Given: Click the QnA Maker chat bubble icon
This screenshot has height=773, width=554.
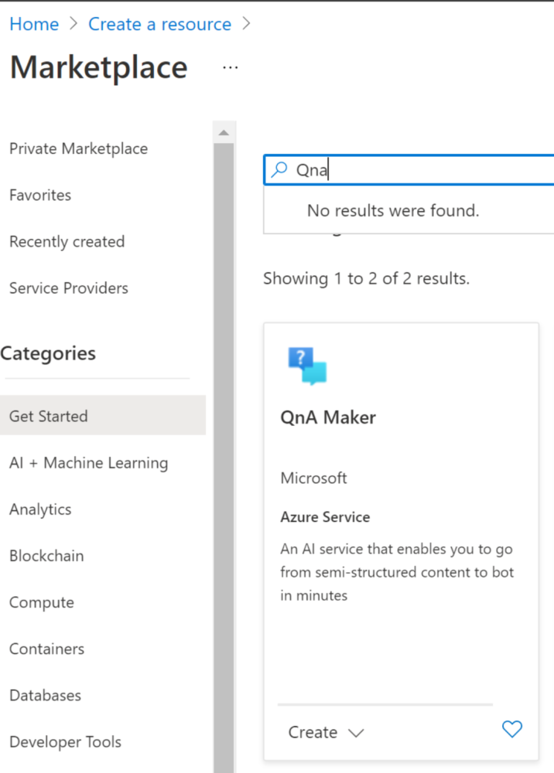Looking at the screenshot, I should pyautogui.click(x=307, y=366).
